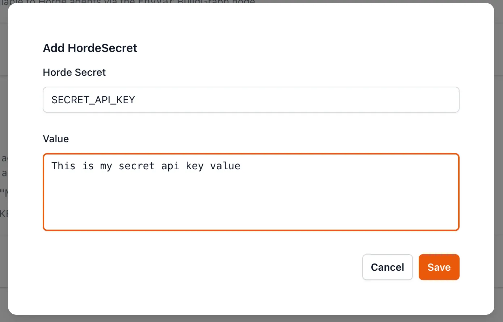Image resolution: width=503 pixels, height=322 pixels.
Task: Click empty space below the Value text
Action: pyautogui.click(x=251, y=206)
